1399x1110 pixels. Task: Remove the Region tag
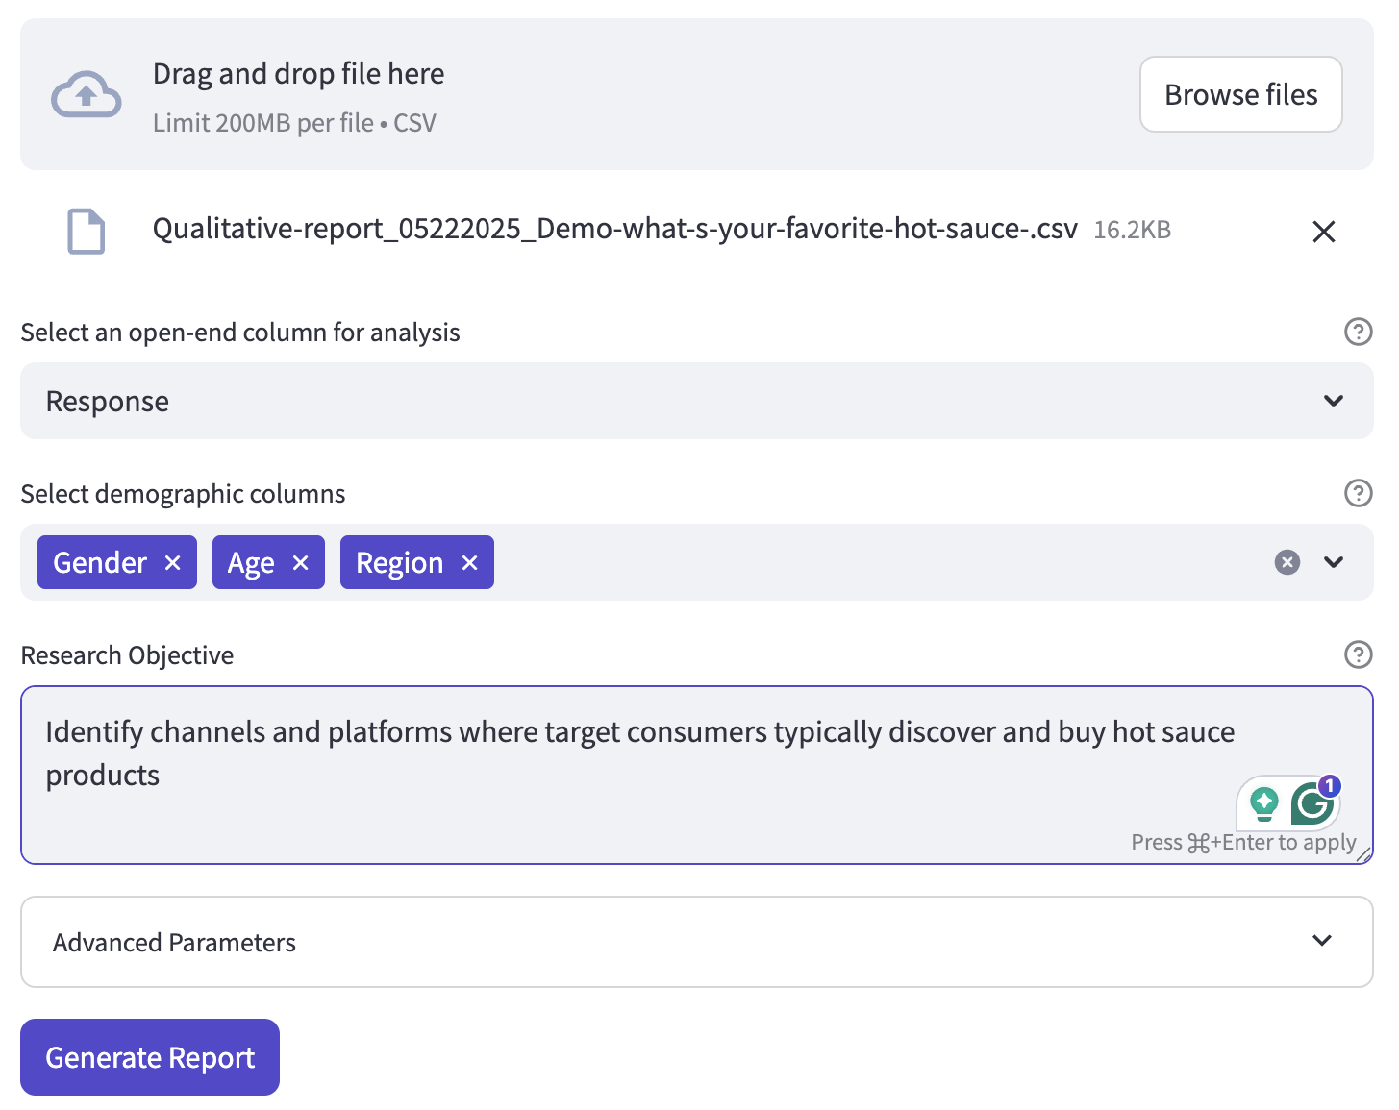point(470,562)
